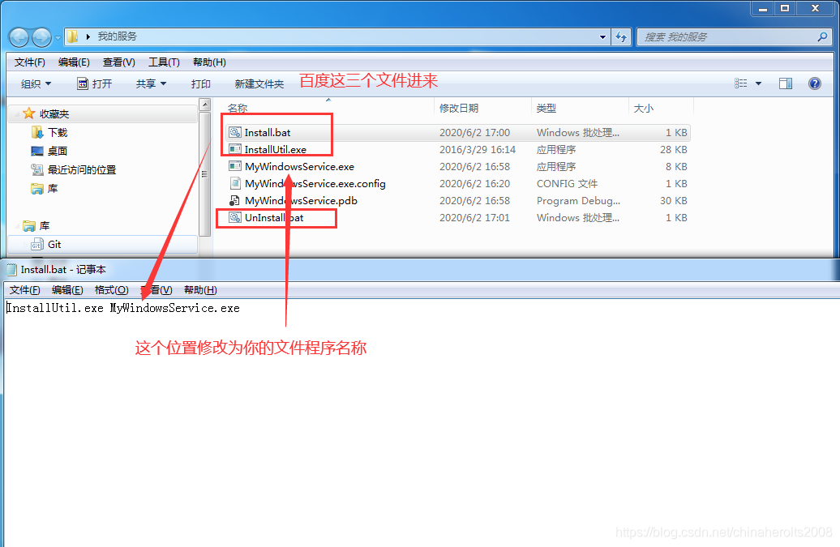Screen dimensions: 840x547
Task: Refresh the address bar location
Action: tap(621, 37)
